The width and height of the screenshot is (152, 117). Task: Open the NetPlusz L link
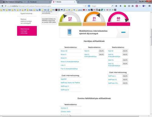click(112, 76)
